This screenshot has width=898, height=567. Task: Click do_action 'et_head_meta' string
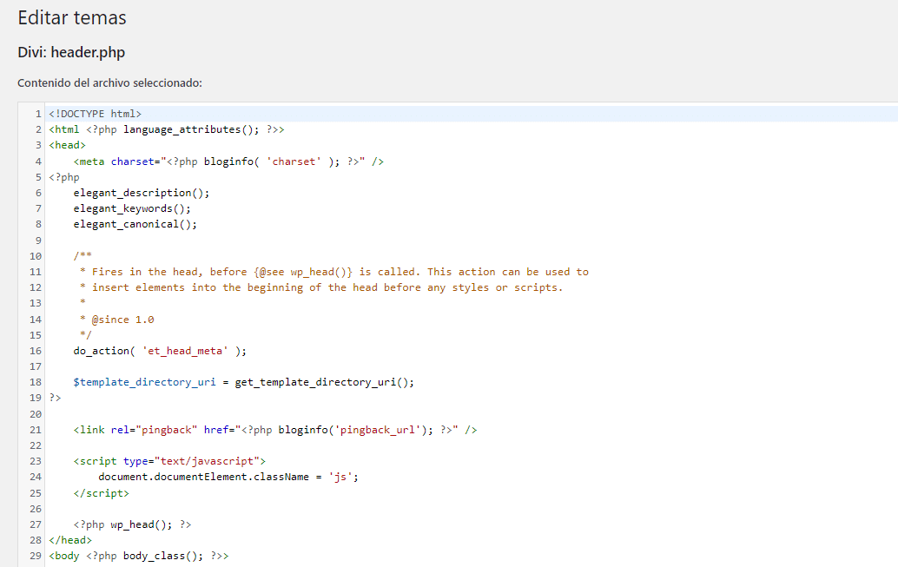coord(185,351)
